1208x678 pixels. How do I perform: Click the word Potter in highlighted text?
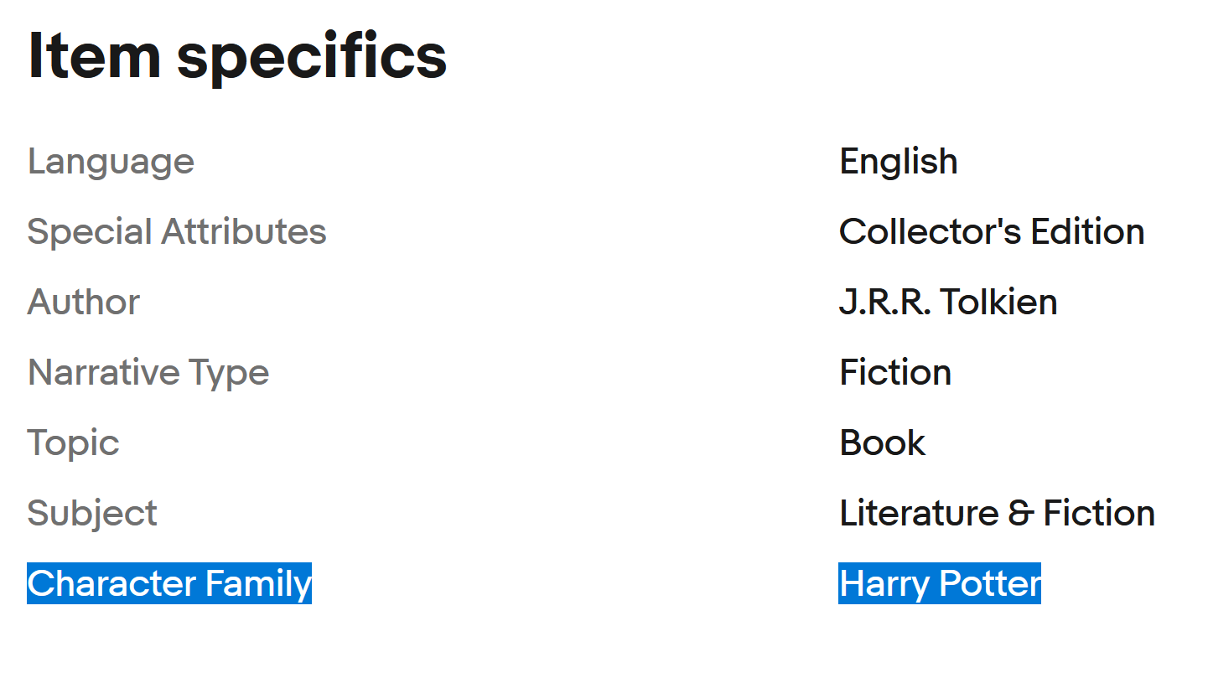tap(990, 583)
